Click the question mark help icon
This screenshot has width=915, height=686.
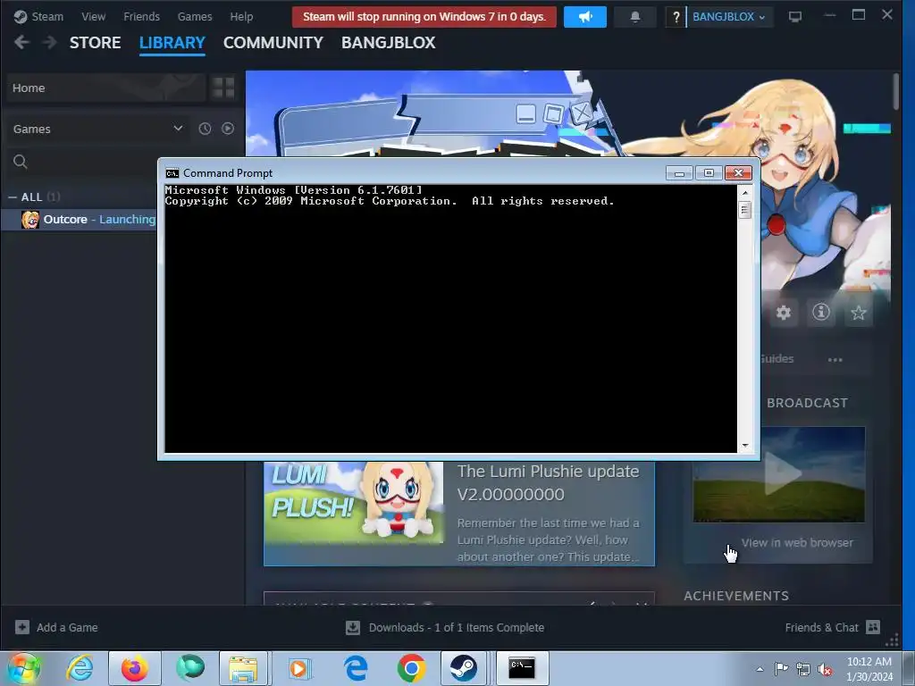(x=676, y=17)
